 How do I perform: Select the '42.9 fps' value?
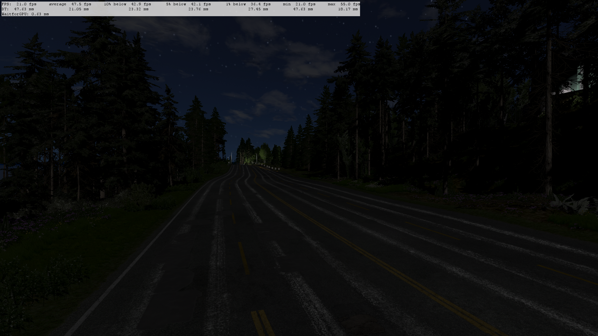pyautogui.click(x=141, y=4)
